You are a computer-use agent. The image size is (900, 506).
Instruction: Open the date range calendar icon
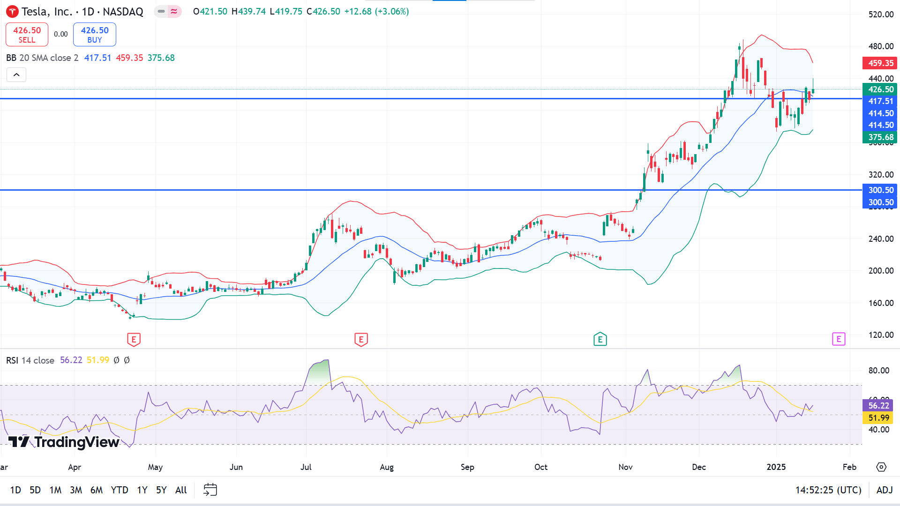click(210, 490)
